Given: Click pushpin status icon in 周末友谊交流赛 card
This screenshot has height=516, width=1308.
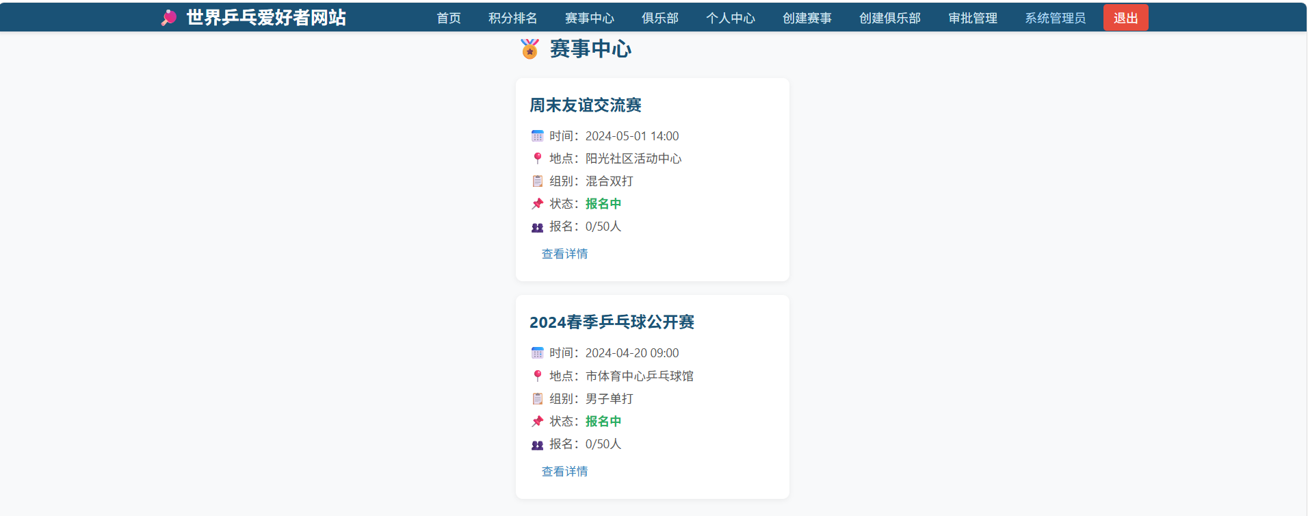Looking at the screenshot, I should click(538, 204).
